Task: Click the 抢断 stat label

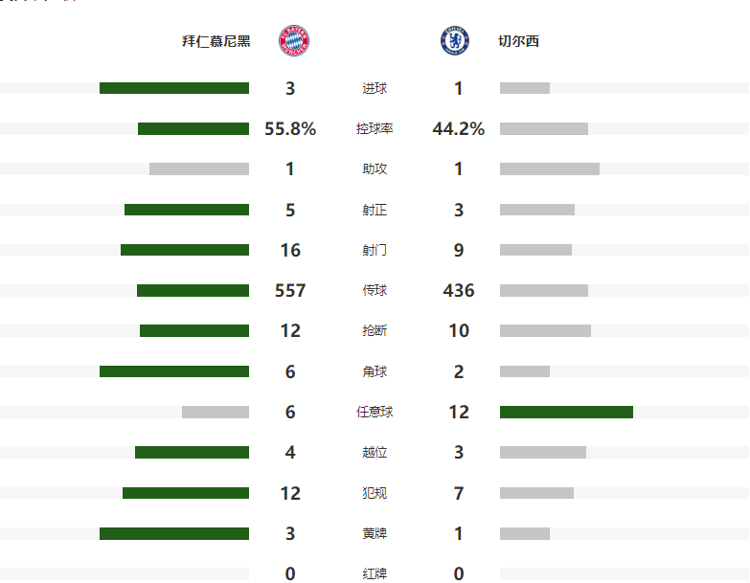Action: pyautogui.click(x=375, y=330)
